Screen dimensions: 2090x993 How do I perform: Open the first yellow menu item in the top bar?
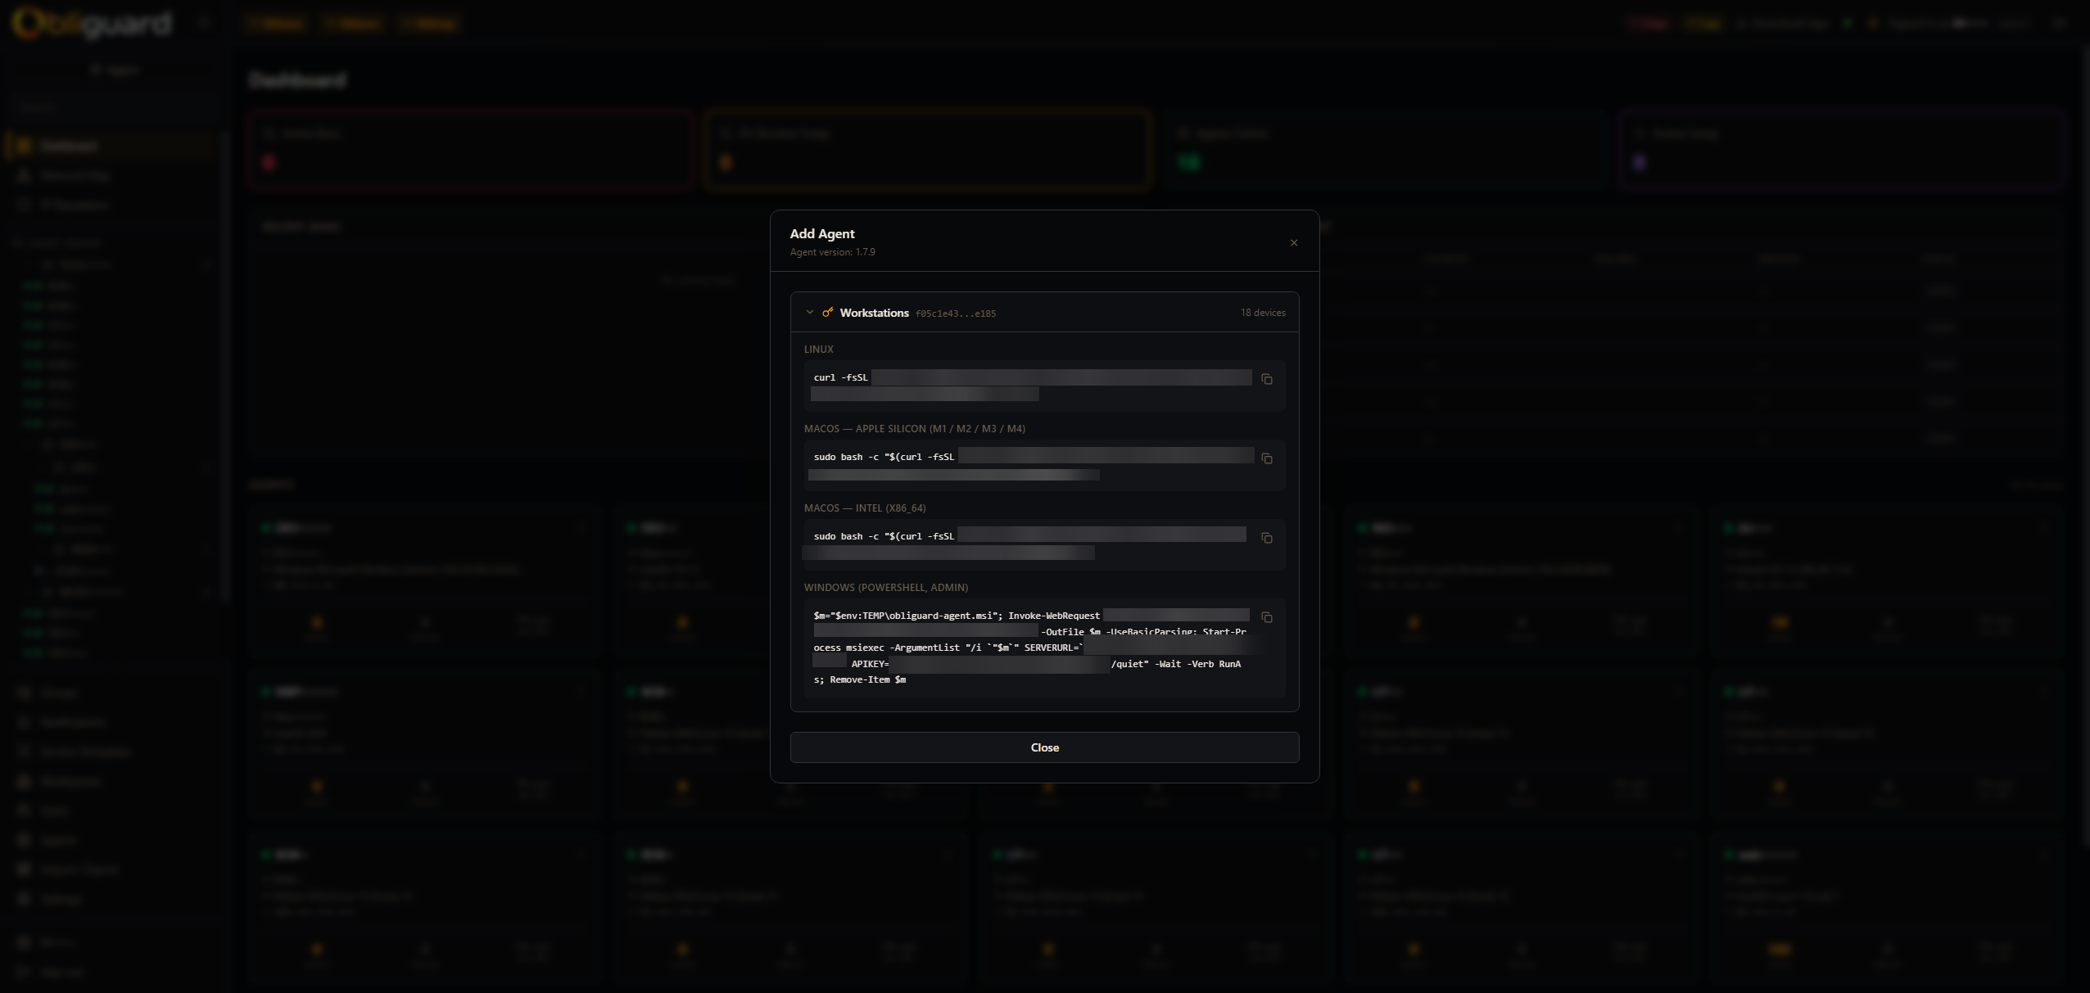click(277, 23)
